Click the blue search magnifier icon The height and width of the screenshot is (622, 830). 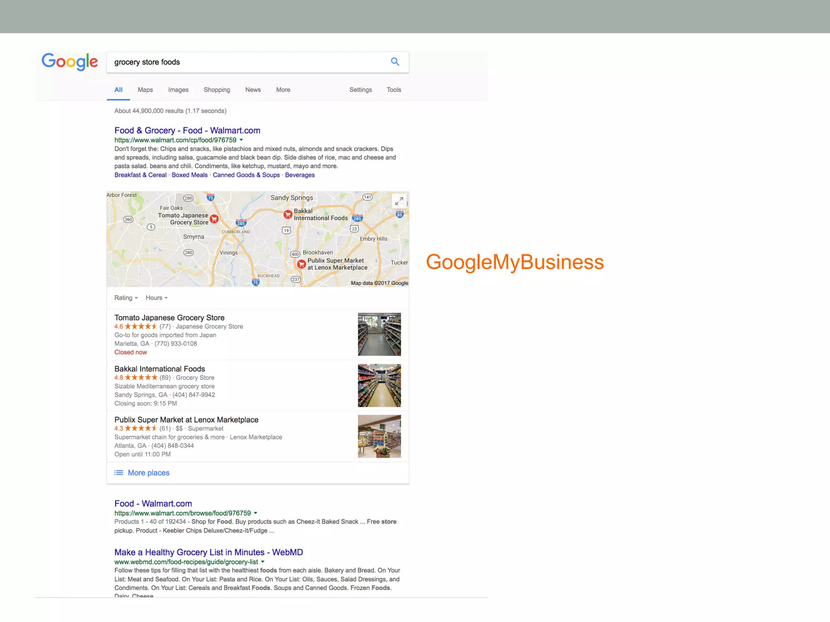click(395, 62)
